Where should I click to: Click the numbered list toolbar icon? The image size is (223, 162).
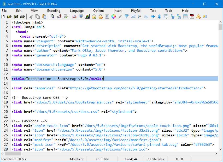140,16
